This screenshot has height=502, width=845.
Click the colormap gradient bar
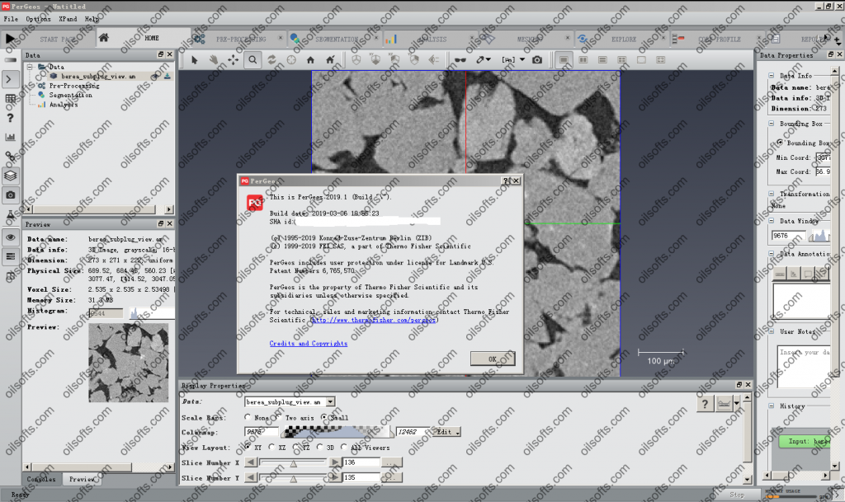coord(338,432)
